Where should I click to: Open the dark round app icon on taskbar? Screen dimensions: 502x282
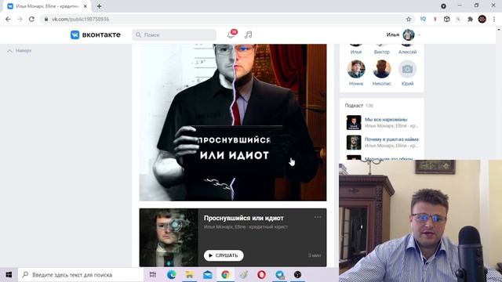tap(297, 275)
